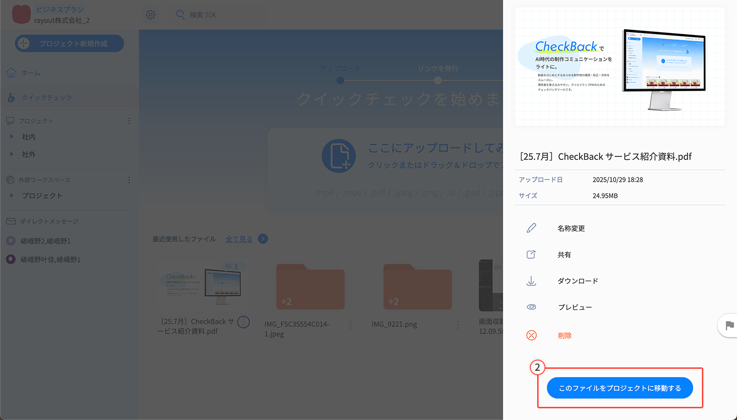
Task: Click the 外部ワークスペース section label
Action: click(44, 180)
